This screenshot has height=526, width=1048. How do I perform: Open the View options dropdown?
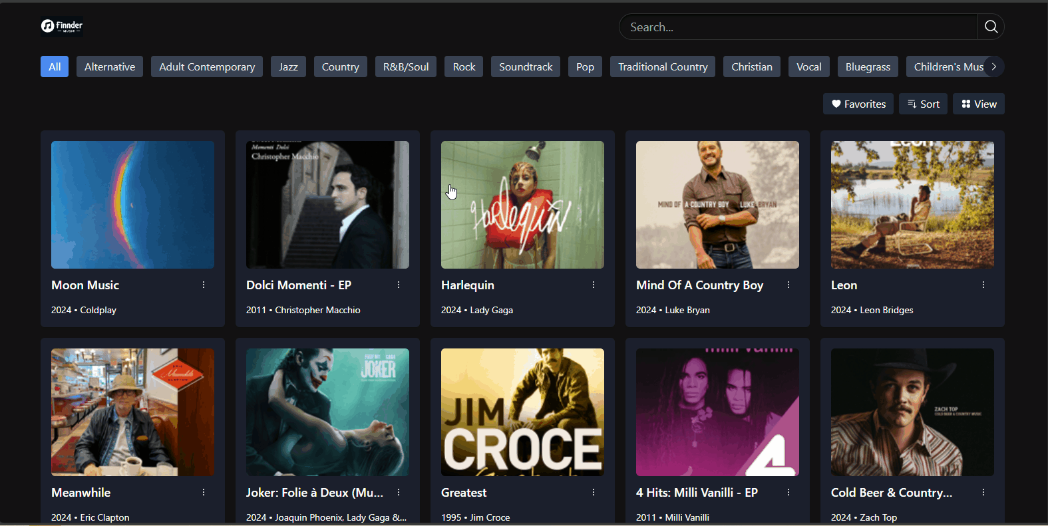click(x=979, y=104)
